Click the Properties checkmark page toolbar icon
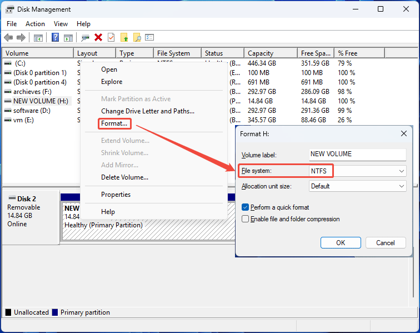The width and height of the screenshot is (420, 333). click(111, 38)
